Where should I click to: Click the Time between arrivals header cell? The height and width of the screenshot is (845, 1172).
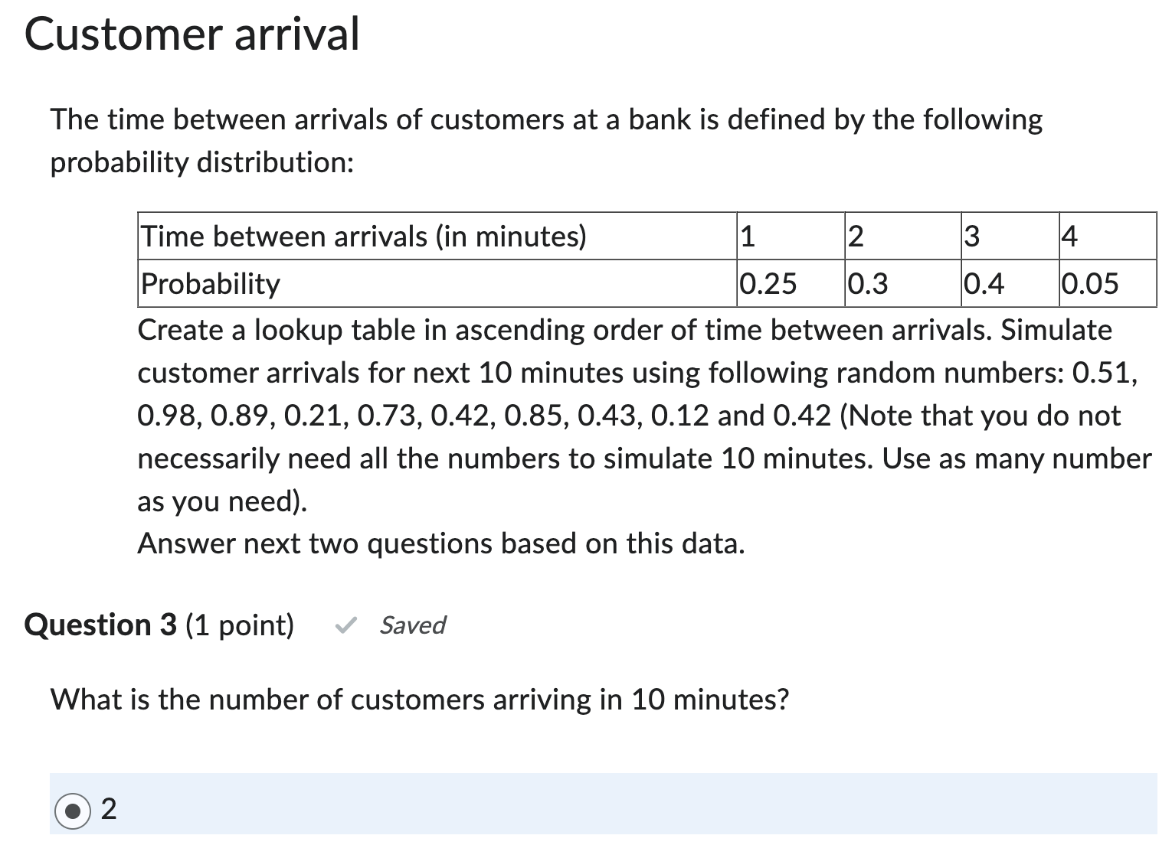(363, 236)
